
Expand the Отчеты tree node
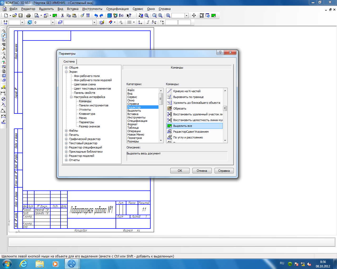click(66, 160)
